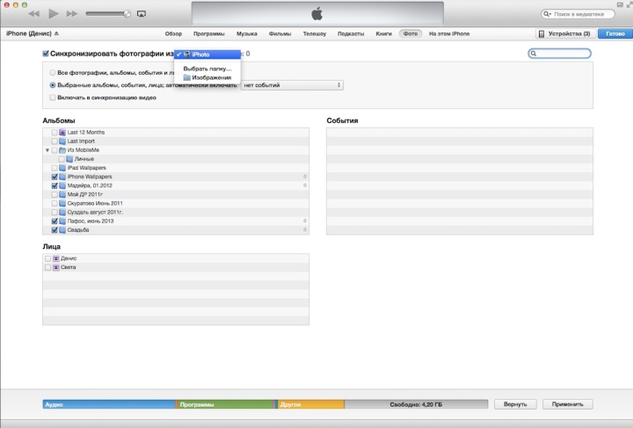Screen dimensions: 633x428
Task: Open the AirPlay output icon
Action: tap(142, 15)
